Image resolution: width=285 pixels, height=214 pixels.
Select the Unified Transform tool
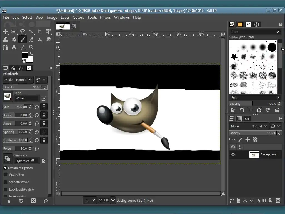click(x=48, y=31)
